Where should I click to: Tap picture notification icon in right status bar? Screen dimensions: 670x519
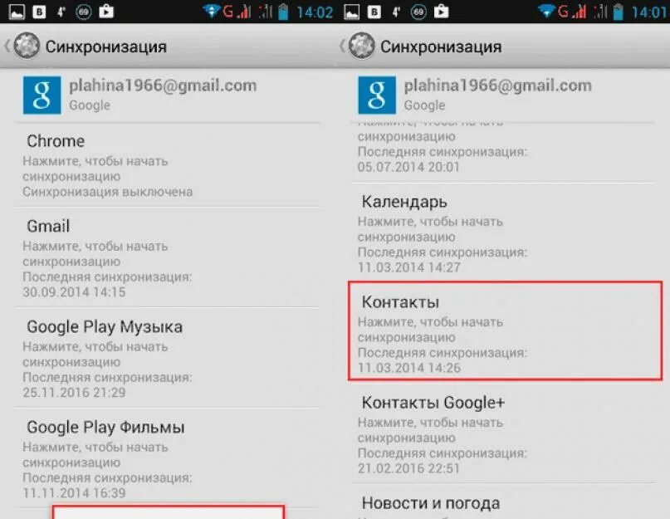coord(352,12)
